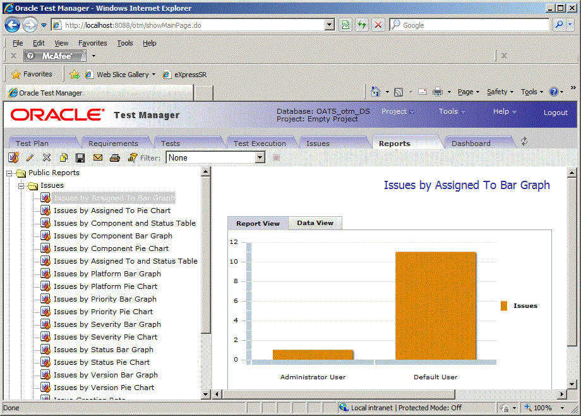Click the IE help question mark icon
581x416 pixels.
pyautogui.click(x=554, y=92)
